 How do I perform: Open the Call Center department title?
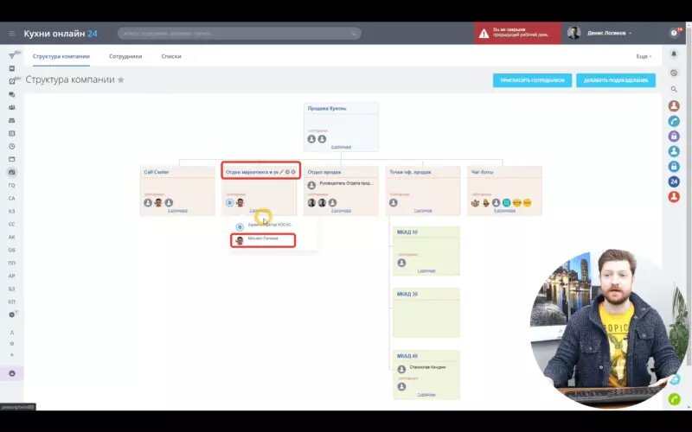(157, 172)
